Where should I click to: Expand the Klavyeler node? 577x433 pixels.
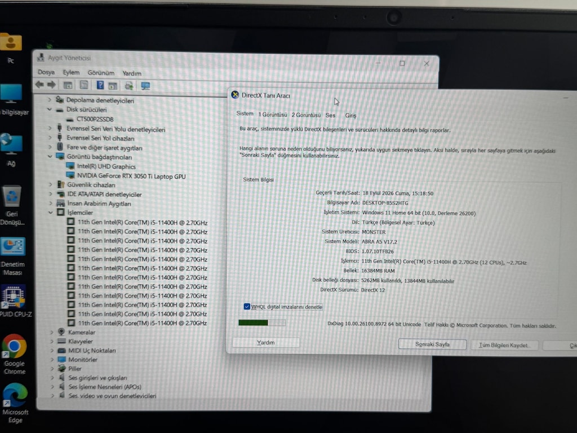tap(52, 341)
